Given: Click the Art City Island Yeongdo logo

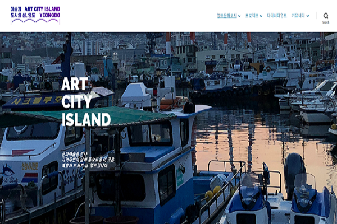Looking at the screenshot, I should pos(35,16).
